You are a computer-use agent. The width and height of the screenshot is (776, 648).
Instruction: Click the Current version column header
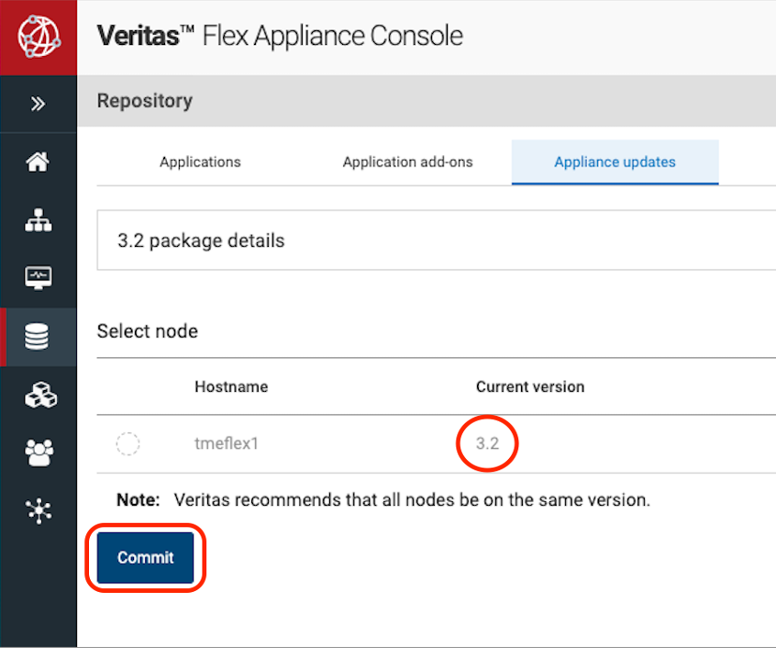[529, 386]
